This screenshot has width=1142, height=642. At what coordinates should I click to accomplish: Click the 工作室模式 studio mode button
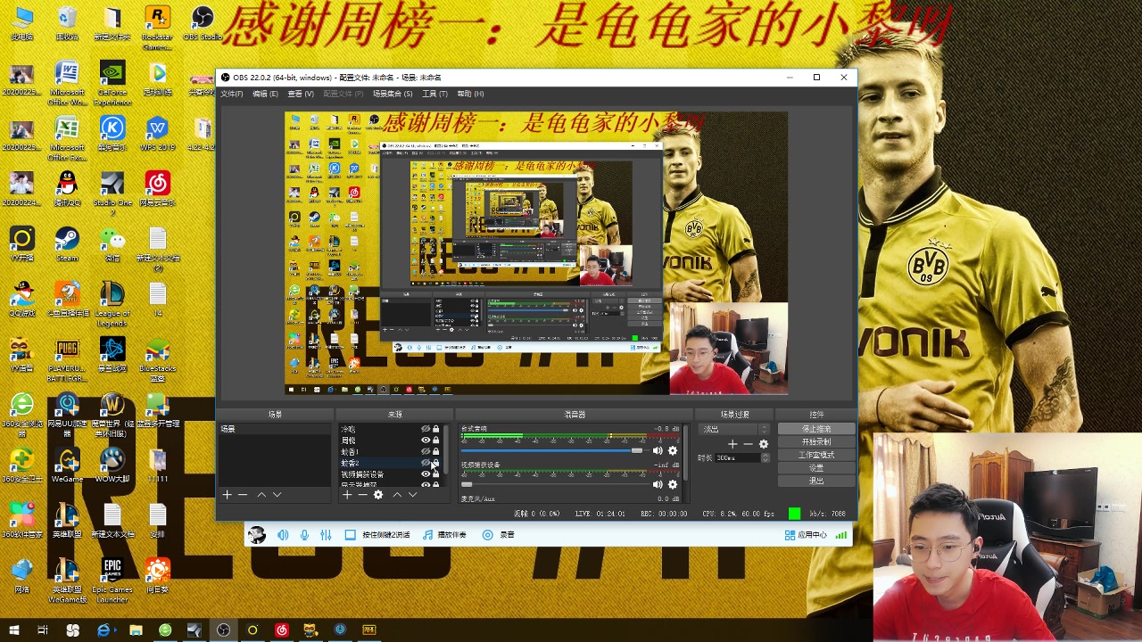tap(816, 455)
